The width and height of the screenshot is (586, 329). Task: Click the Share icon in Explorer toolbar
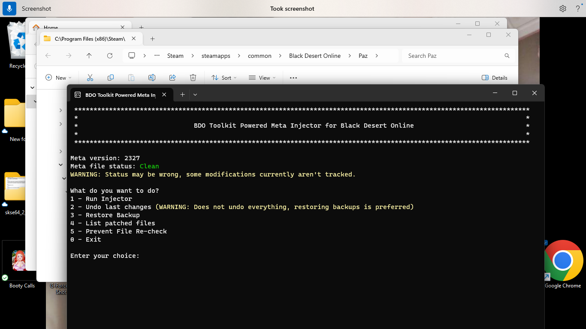172,78
